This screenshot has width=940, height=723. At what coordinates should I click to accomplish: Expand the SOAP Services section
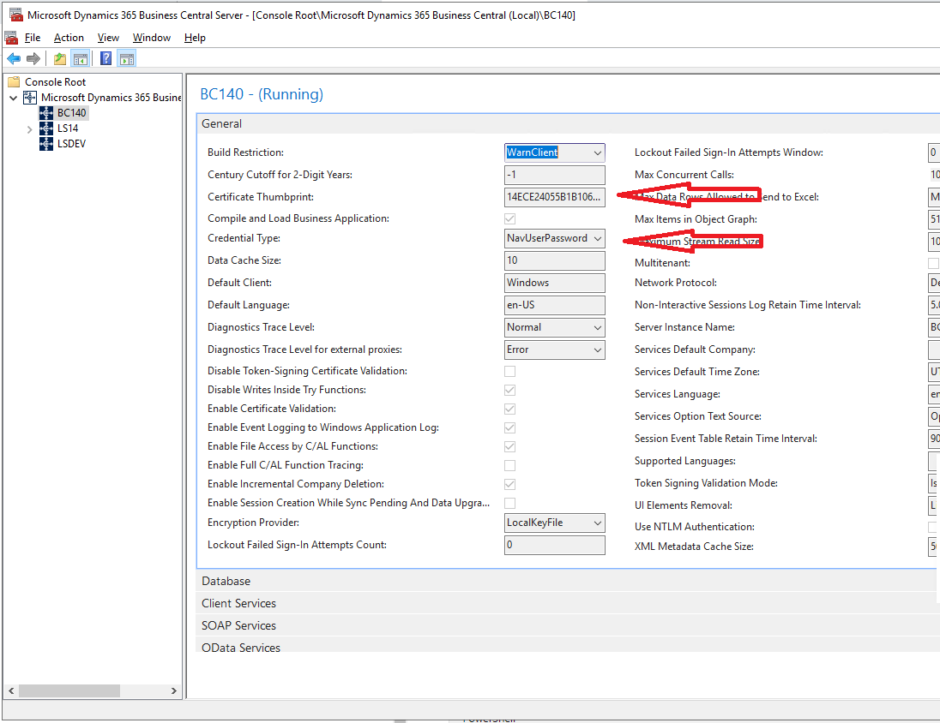pos(568,625)
